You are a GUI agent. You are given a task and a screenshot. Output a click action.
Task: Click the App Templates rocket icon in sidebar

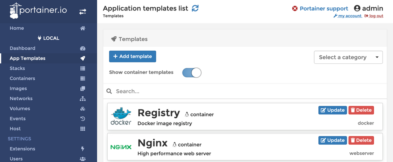[x=83, y=58]
